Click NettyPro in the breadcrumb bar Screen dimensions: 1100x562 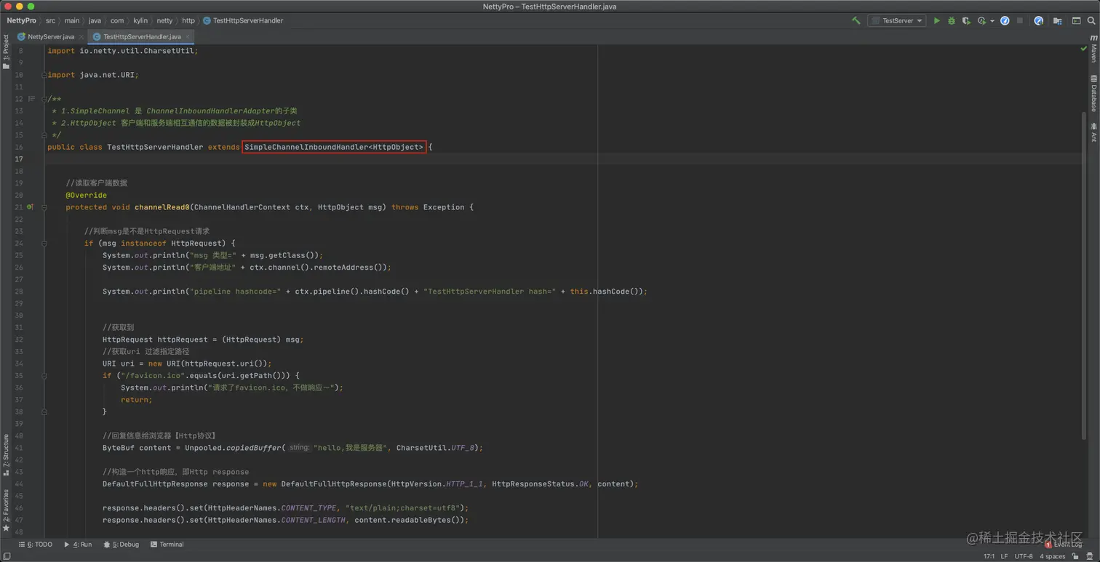pyautogui.click(x=21, y=20)
